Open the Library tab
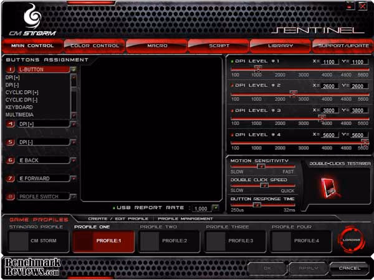Image resolution: width=374 pixels, height=280 pixels. [280, 45]
